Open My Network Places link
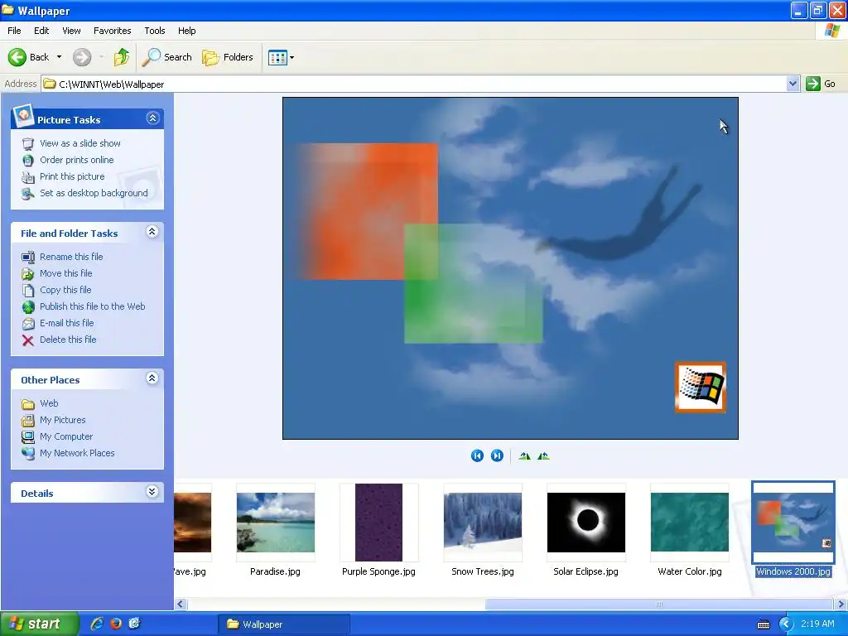Viewport: 848px width, 636px height. 77,453
